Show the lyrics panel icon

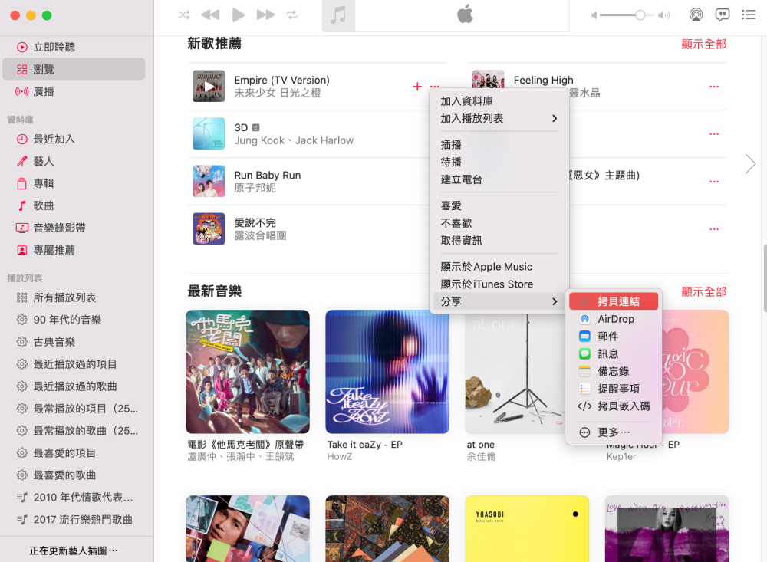(x=722, y=15)
